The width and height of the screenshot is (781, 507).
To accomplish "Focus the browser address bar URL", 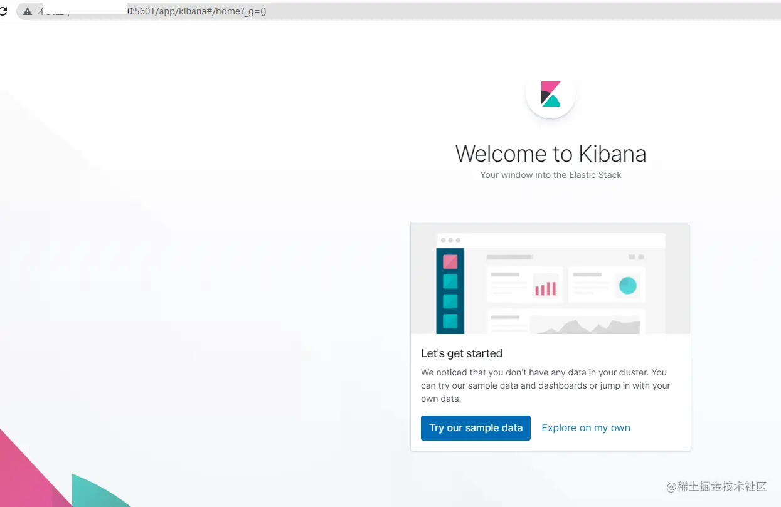I will 197,11.
